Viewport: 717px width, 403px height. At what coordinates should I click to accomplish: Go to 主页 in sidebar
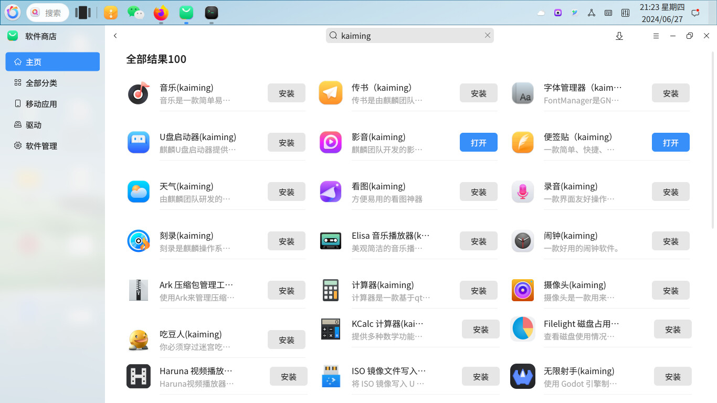(52, 62)
